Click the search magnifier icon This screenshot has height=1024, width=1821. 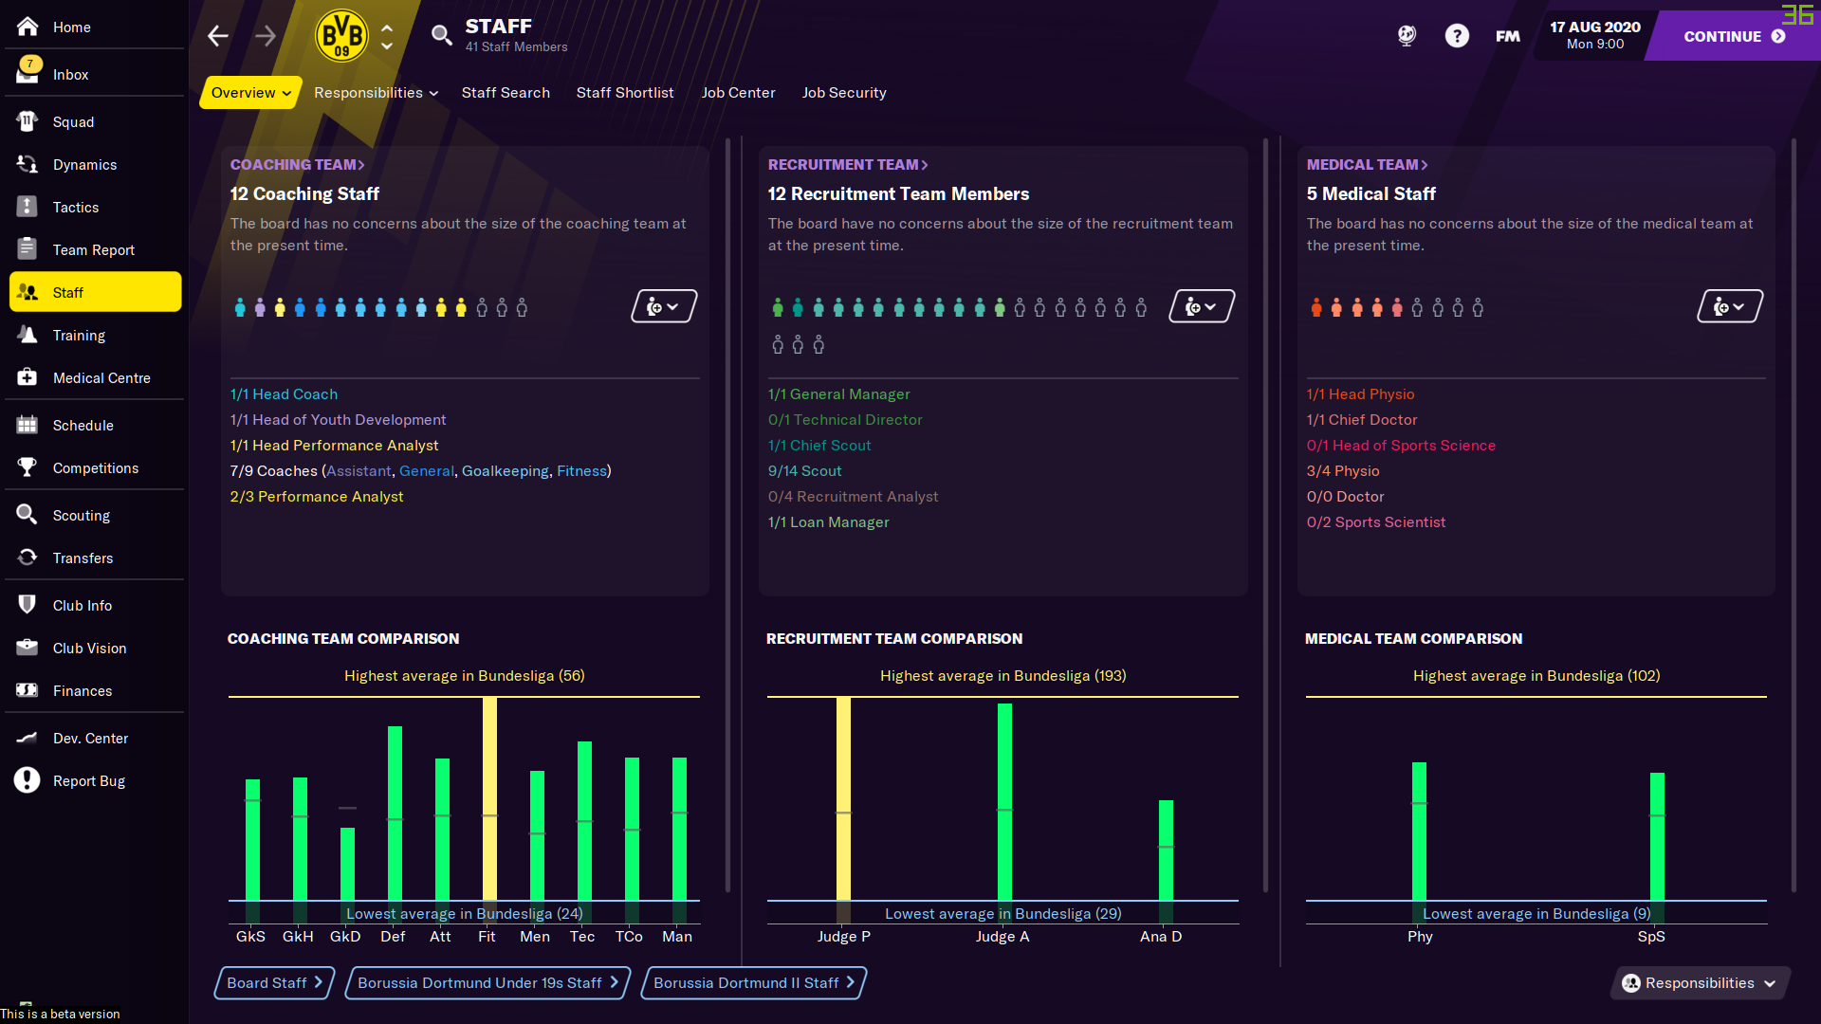441,36
